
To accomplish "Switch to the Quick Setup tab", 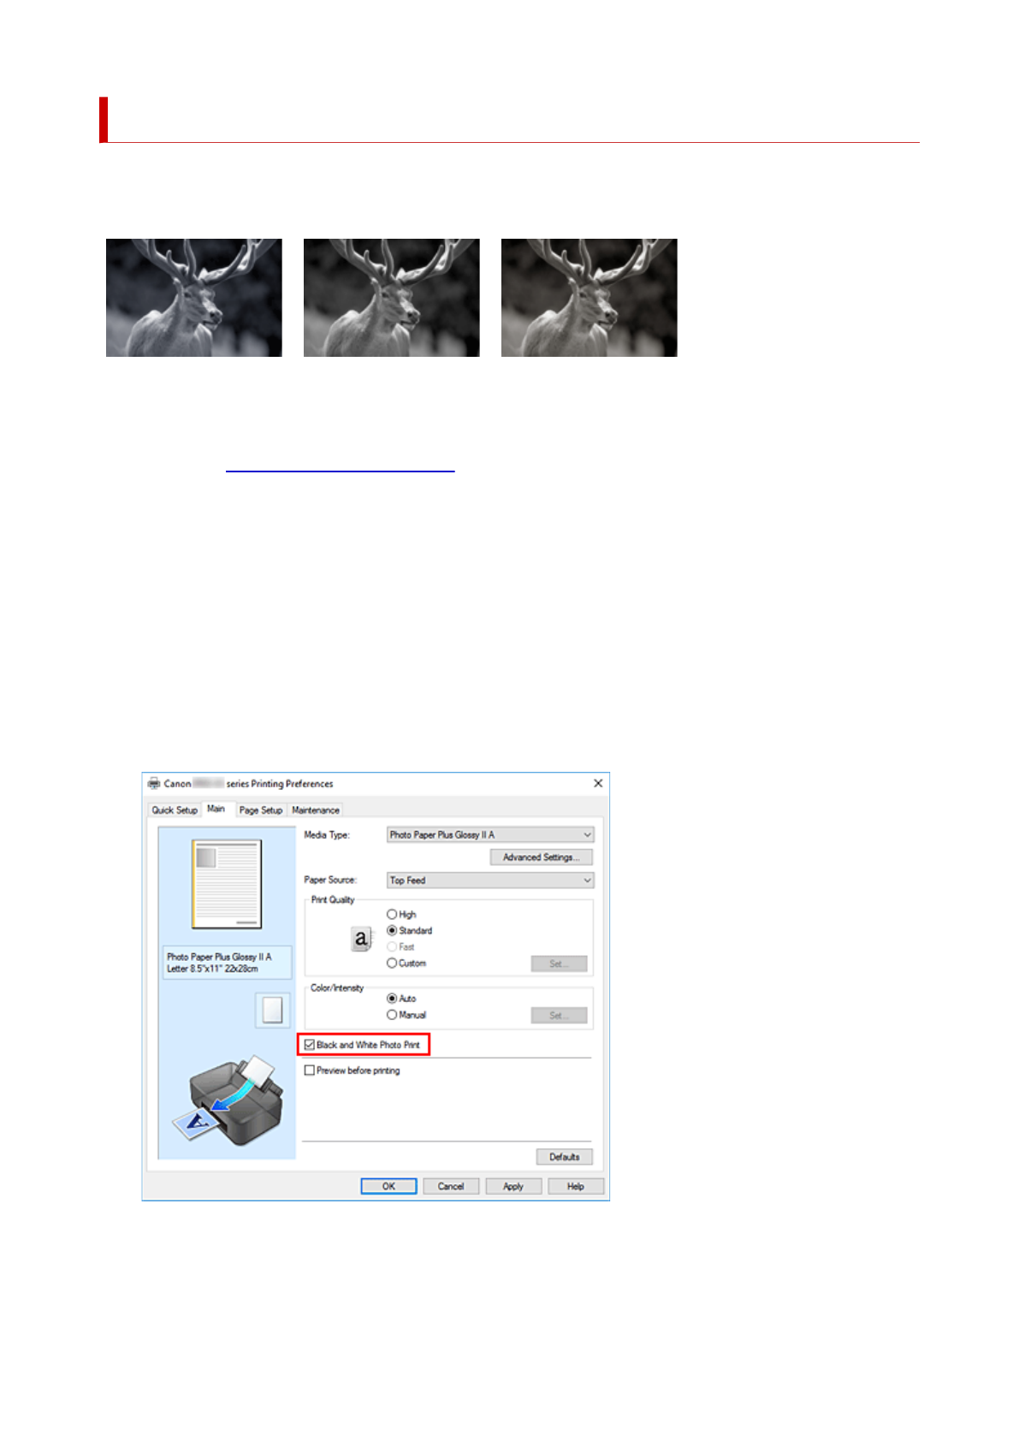I will click(175, 810).
